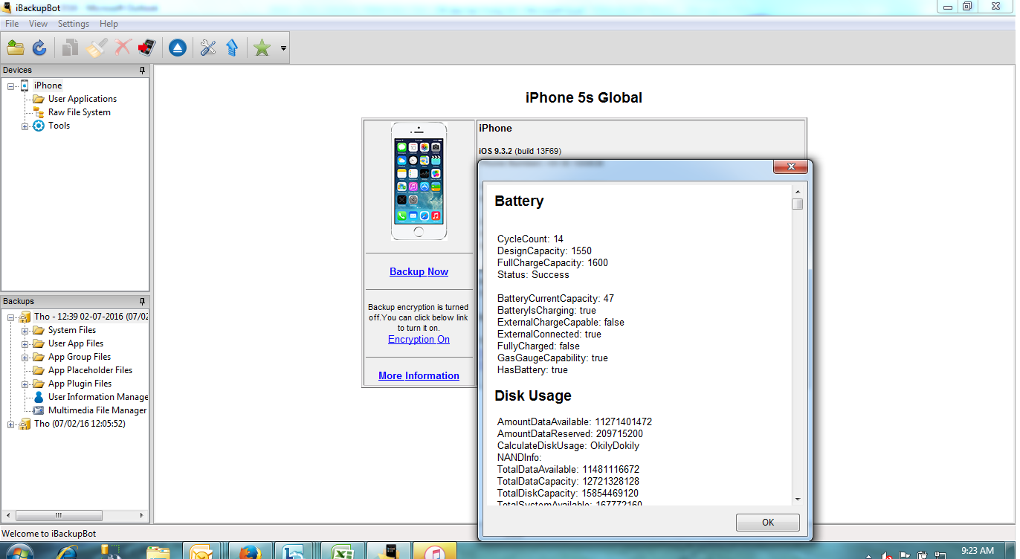Click the grayed-out duplicate pages toolbar icon

[x=70, y=48]
